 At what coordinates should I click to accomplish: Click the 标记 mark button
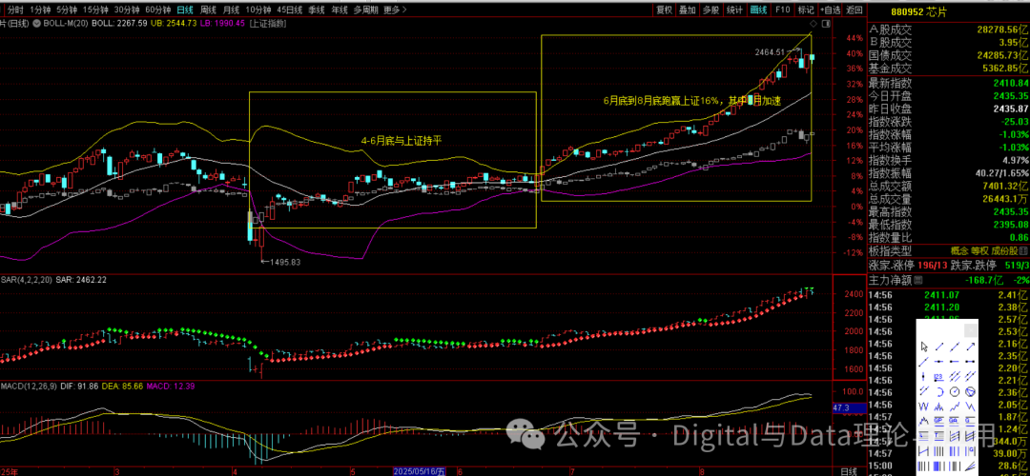(x=805, y=10)
